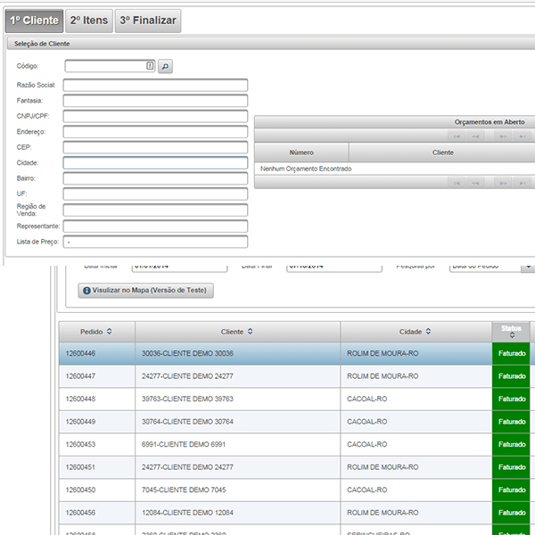This screenshot has width=535, height=535.
Task: Click the Data Final date field
Action: pyautogui.click(x=334, y=267)
